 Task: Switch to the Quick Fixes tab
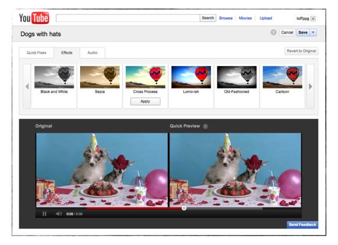36,53
